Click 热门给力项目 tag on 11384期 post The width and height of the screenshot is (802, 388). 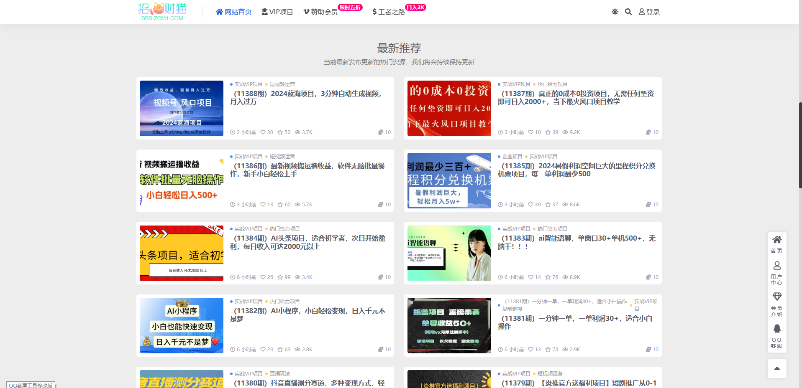pyautogui.click(x=284, y=229)
